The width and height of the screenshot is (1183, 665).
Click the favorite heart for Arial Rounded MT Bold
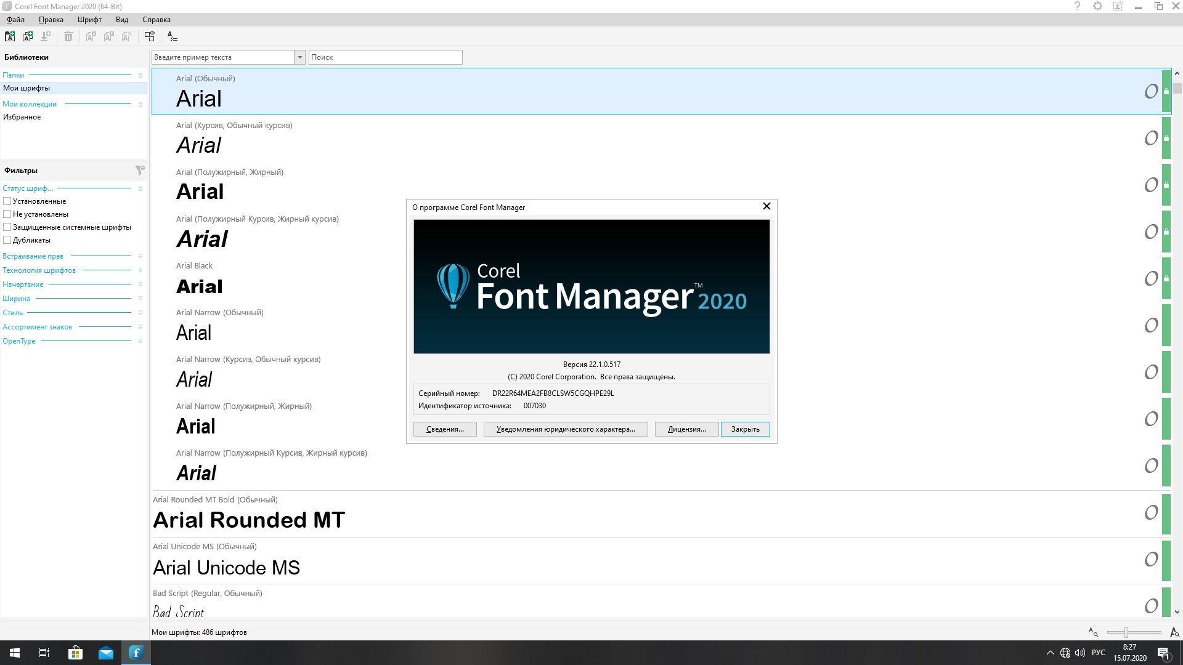(1151, 512)
